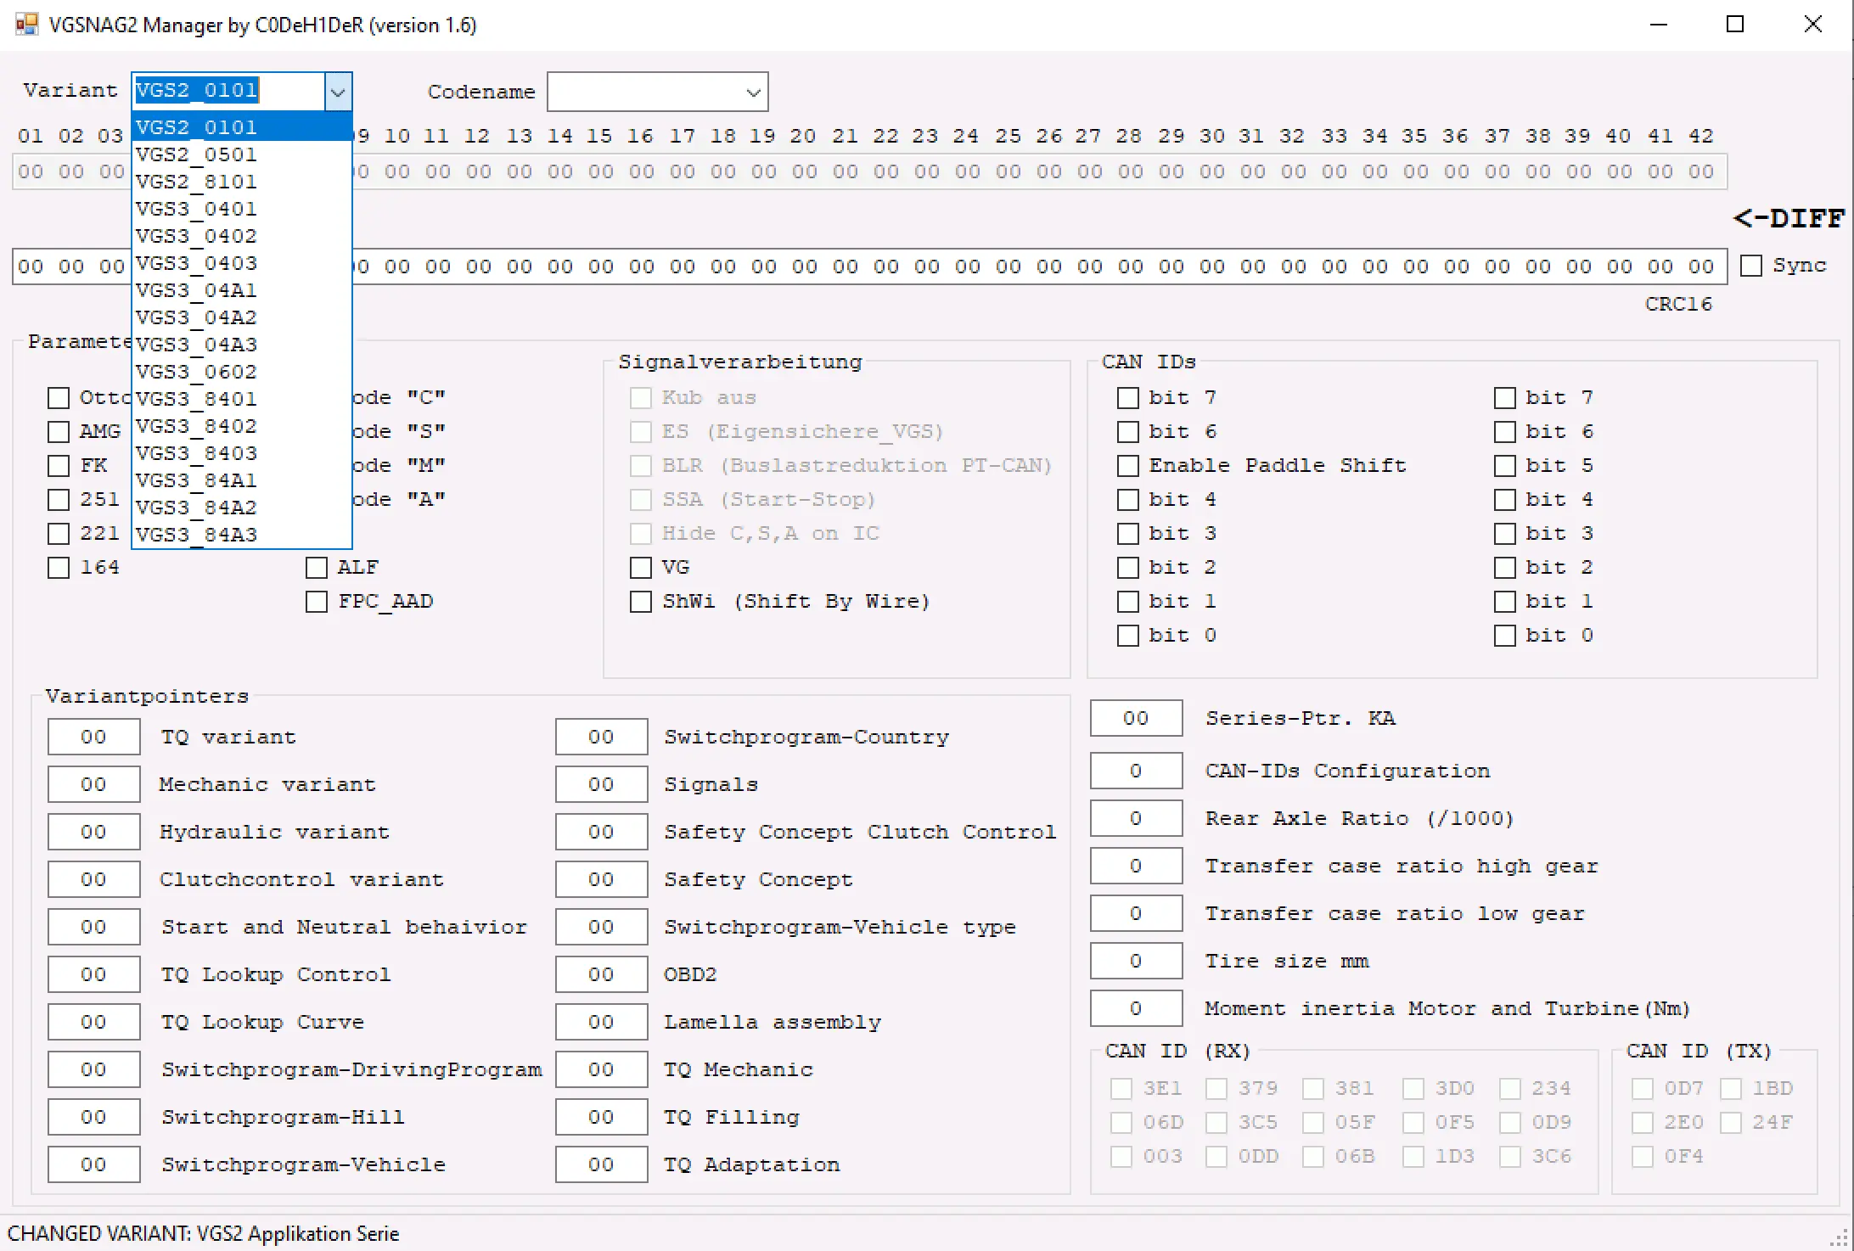Close the VGSNAG2 Manager window

click(x=1812, y=25)
